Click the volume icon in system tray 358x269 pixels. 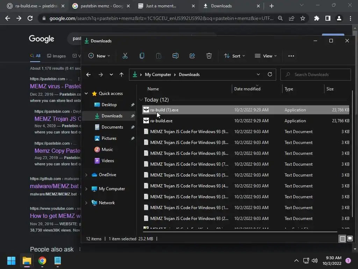315,261
